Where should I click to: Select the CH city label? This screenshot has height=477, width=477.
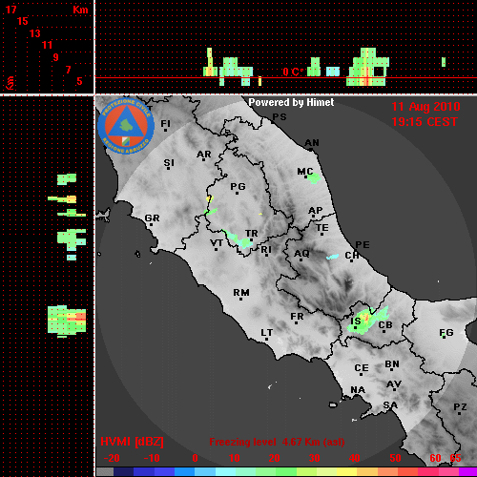(352, 256)
